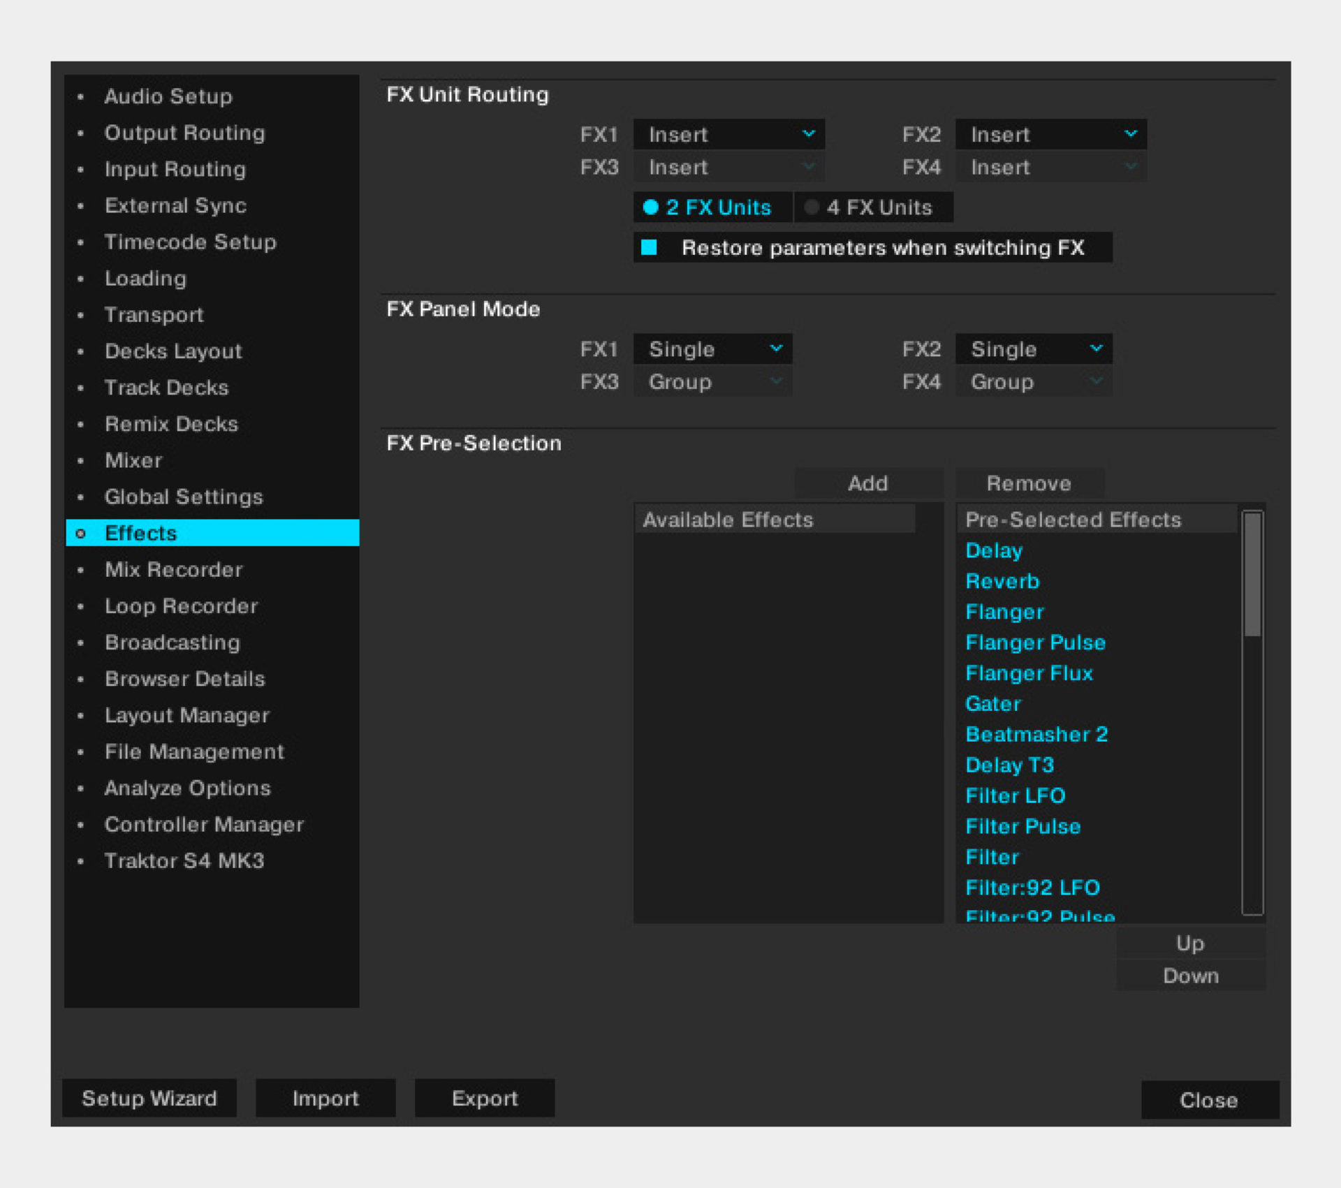Move selected effect up the list
This screenshot has height=1188, width=1341.
tap(1189, 943)
